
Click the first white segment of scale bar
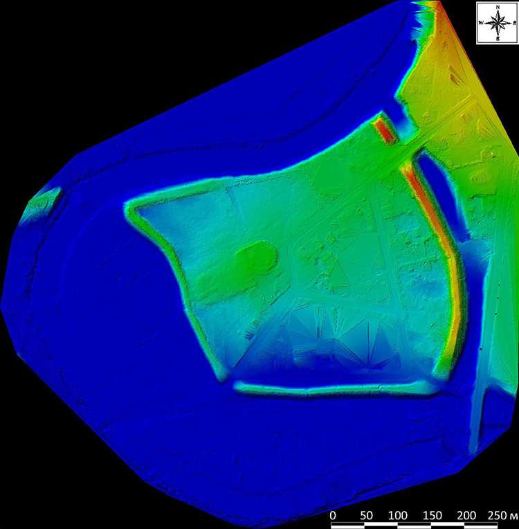349,526
